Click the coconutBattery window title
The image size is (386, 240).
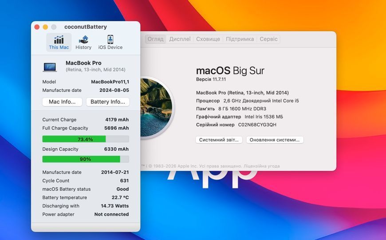point(86,27)
